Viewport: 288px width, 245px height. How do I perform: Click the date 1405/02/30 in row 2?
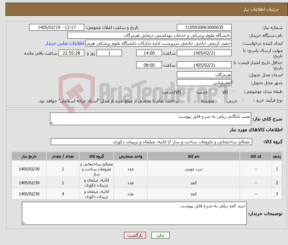click(29, 183)
